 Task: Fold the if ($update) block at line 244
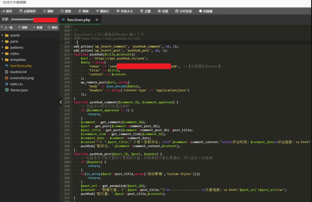[71, 162]
